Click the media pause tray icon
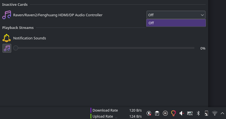Image resolution: width=226 pixels, height=119 pixels. [165, 113]
